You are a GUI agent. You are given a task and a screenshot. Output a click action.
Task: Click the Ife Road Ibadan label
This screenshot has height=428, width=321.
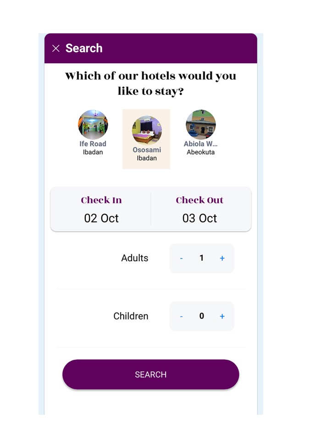click(93, 148)
